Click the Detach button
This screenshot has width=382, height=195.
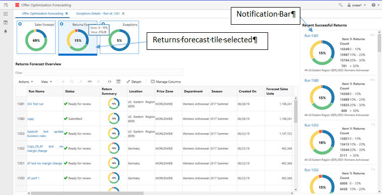click(134, 82)
